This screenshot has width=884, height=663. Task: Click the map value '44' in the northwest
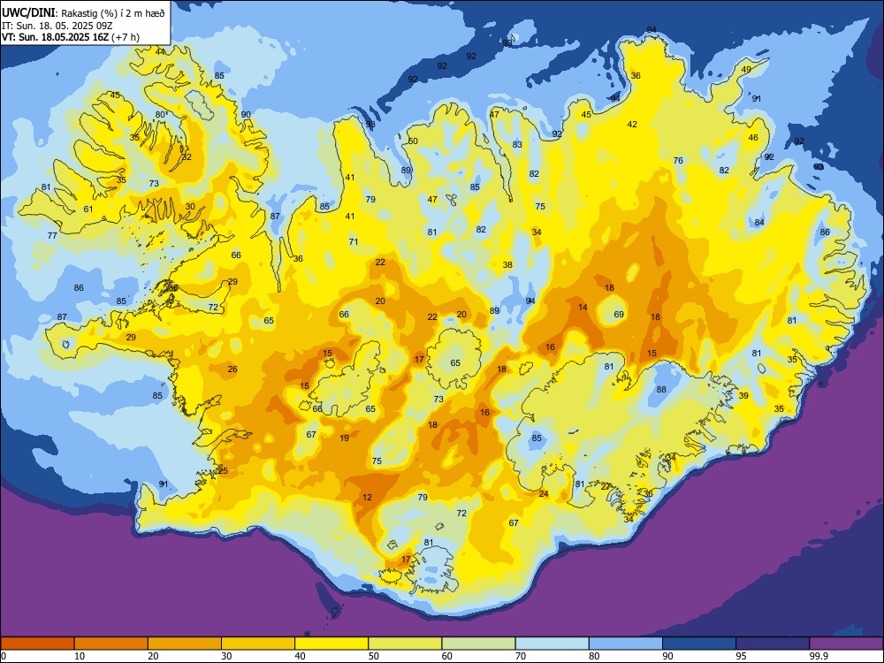pos(161,51)
